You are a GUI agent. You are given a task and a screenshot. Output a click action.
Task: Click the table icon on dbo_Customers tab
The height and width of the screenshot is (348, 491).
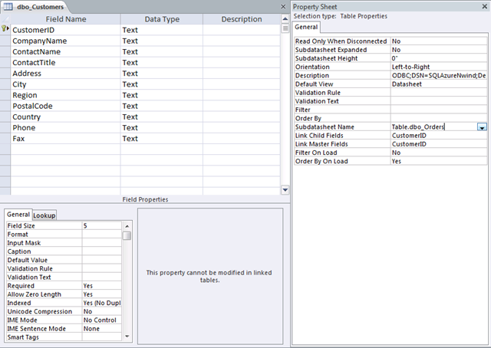tap(7, 6)
